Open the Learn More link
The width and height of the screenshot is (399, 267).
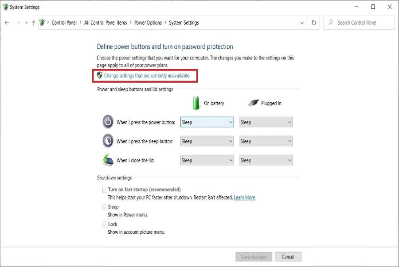coord(244,197)
